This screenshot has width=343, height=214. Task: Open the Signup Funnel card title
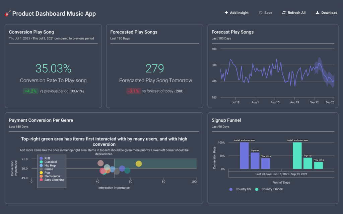pos(226,120)
